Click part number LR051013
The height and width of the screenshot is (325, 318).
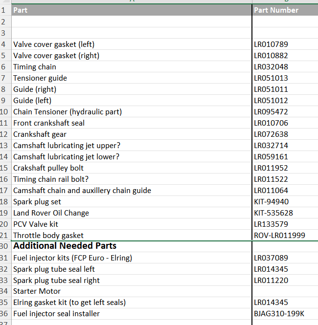click(285, 78)
